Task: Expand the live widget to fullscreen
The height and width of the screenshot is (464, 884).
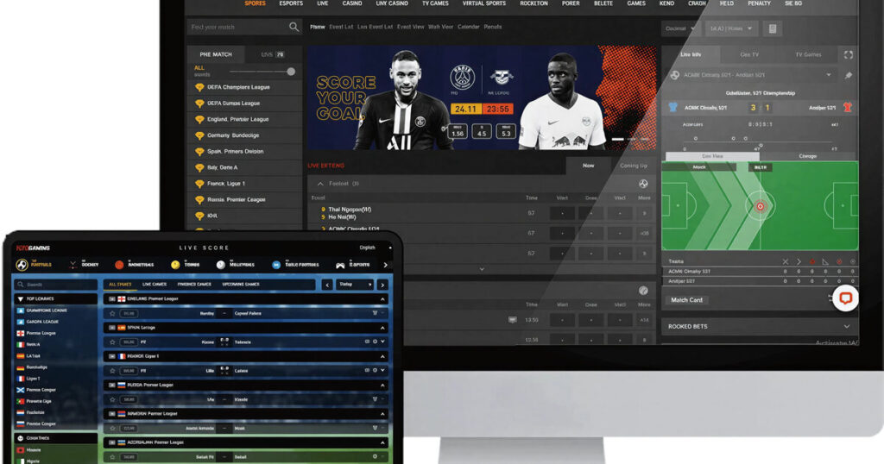Action: point(849,54)
